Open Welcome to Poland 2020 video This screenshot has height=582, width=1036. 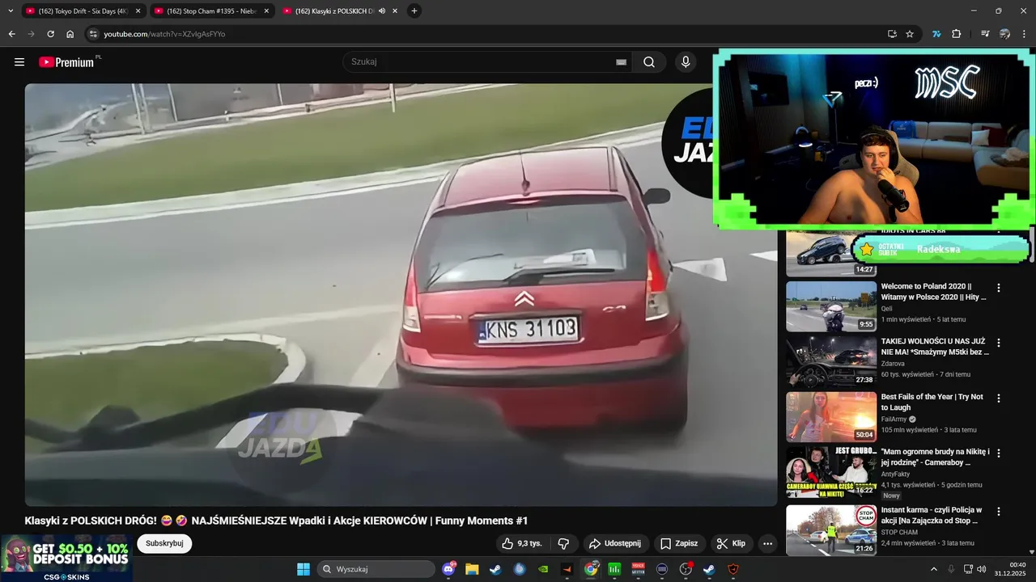tap(934, 292)
